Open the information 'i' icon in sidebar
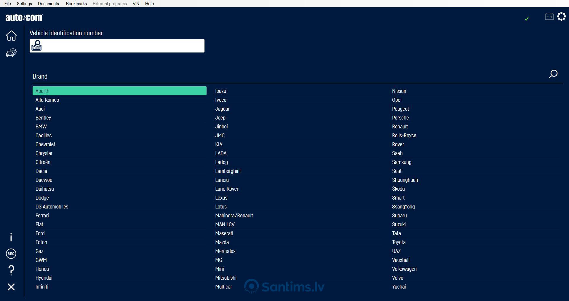This screenshot has width=569, height=301. coord(11,237)
